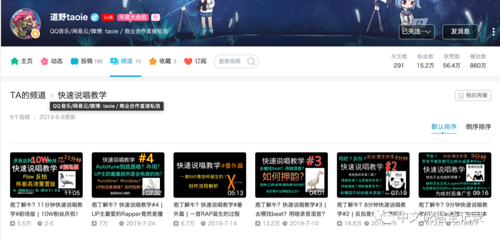500x239 pixels.
Task: Focus the 搜索视频 search field
Action: [x=236, y=61]
